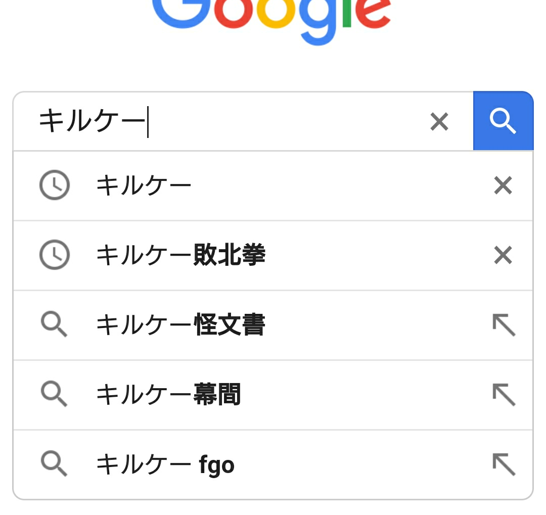
Task: Click clock icon beside キルケー敗北拳
Action: [x=54, y=255]
